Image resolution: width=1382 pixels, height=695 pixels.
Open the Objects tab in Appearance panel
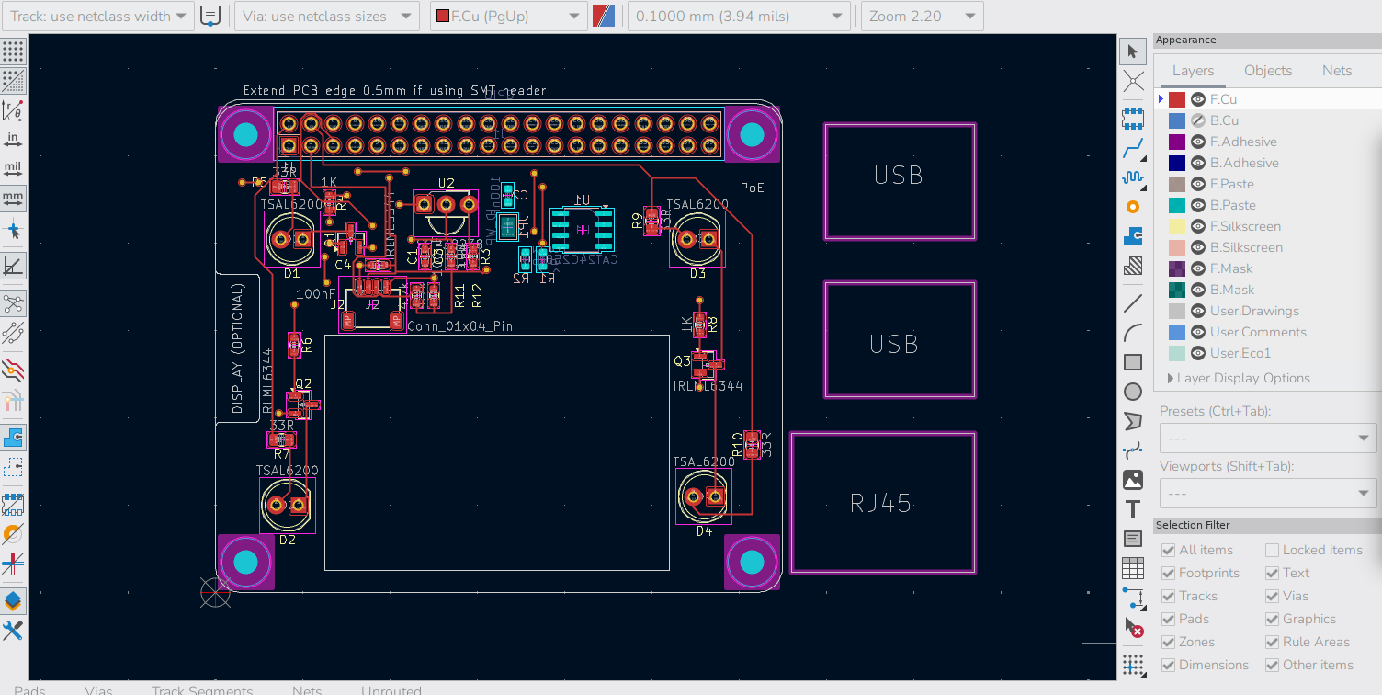tap(1268, 70)
